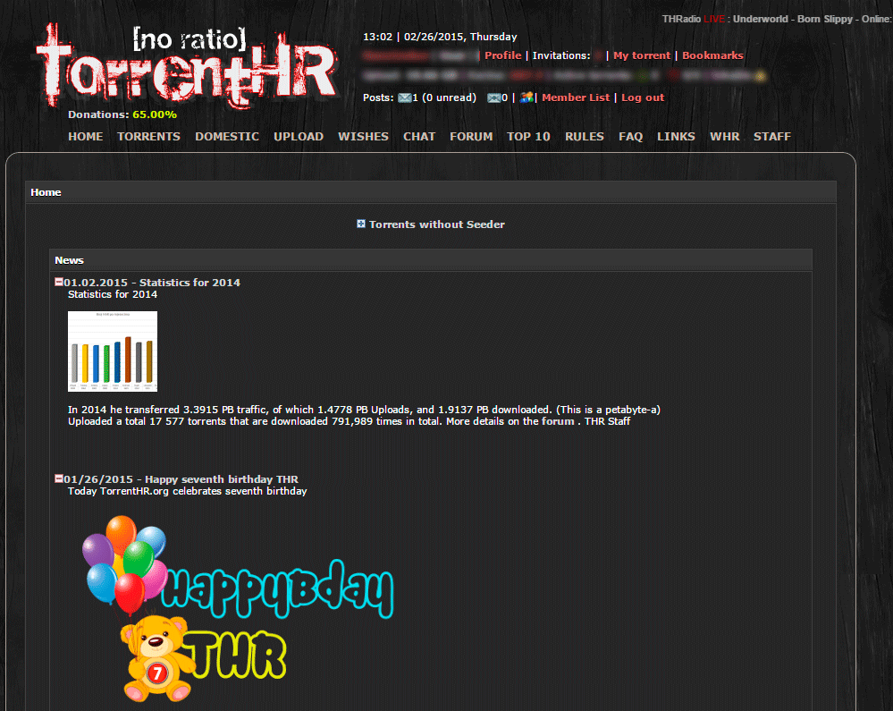The height and width of the screenshot is (711, 893).
Task: Open the Member List link
Action: pyautogui.click(x=576, y=97)
